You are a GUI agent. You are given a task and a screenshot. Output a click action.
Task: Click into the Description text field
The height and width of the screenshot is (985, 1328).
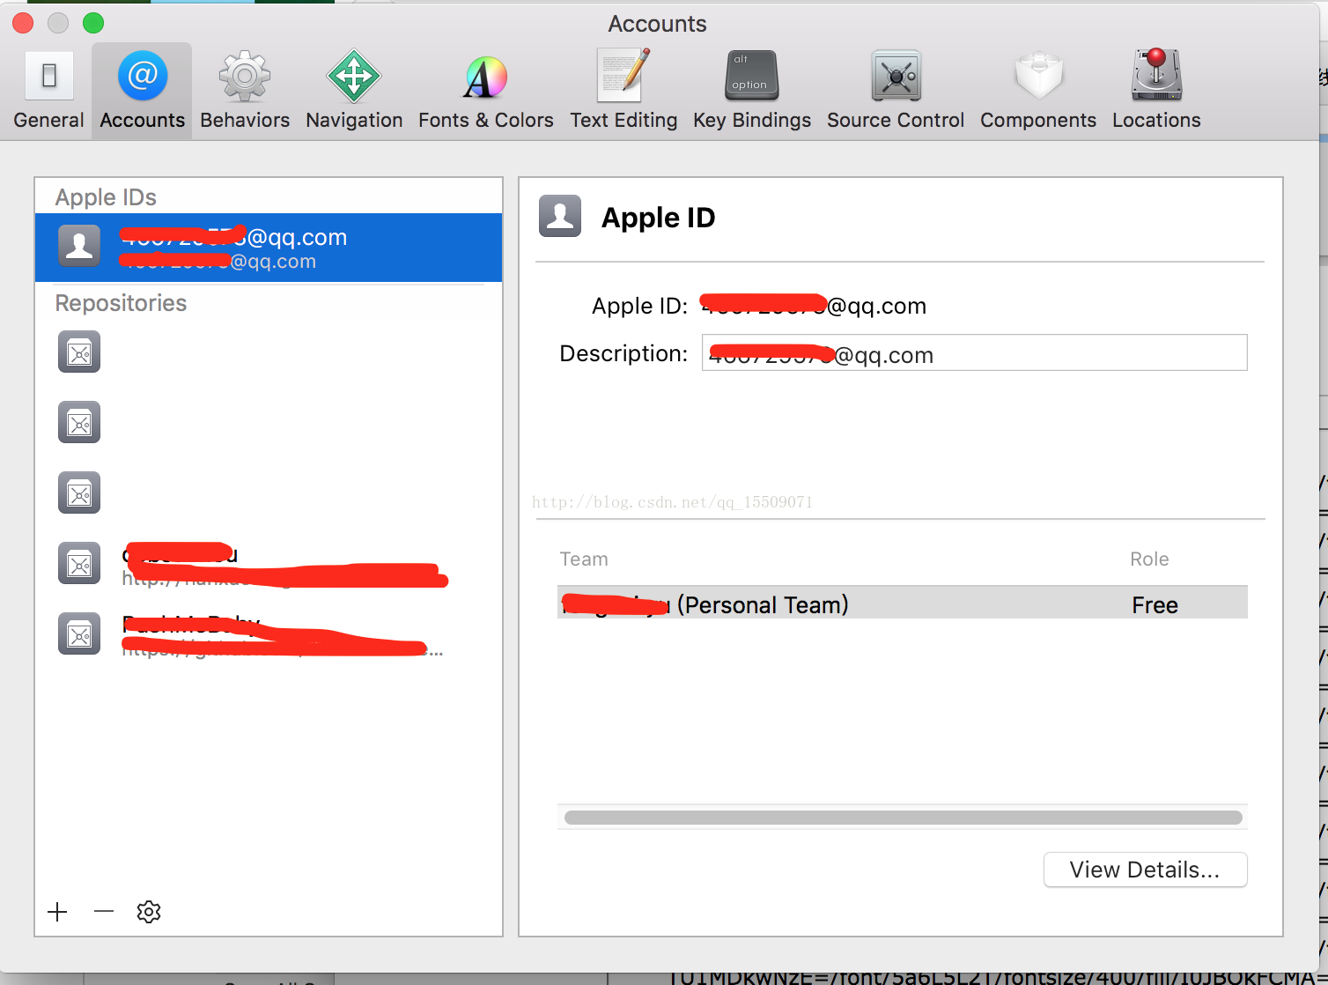[974, 352]
